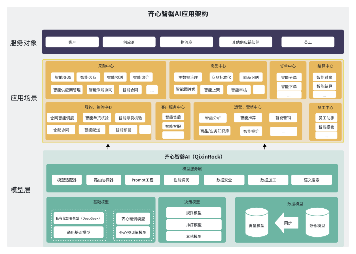Click the 智能审核 item
This screenshot has width=356, height=254.
click(239, 90)
